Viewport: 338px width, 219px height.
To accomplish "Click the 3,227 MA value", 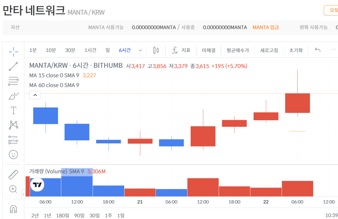I will pos(89,76).
